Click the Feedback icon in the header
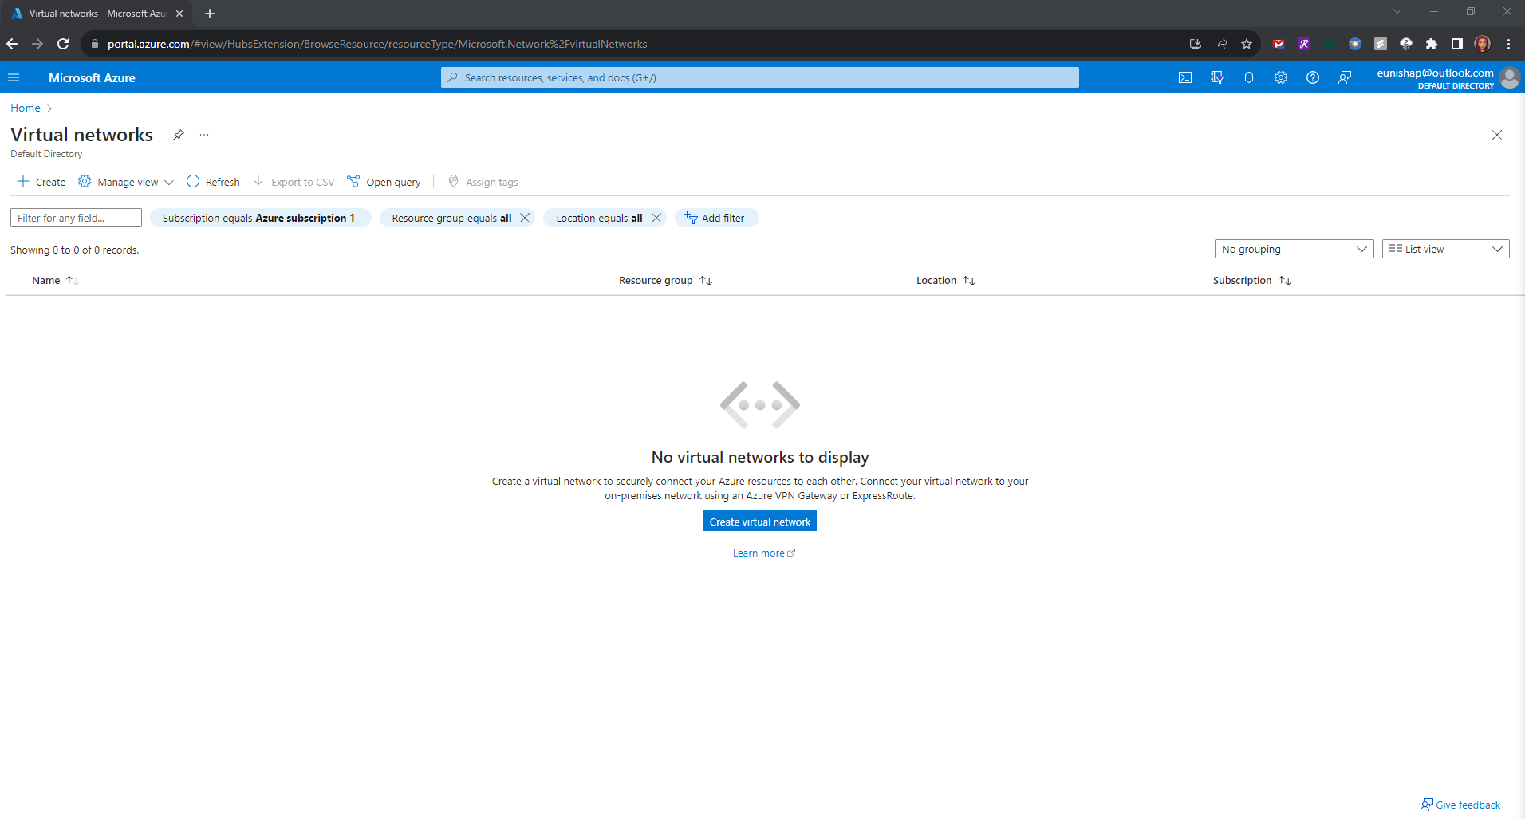 tap(1345, 77)
